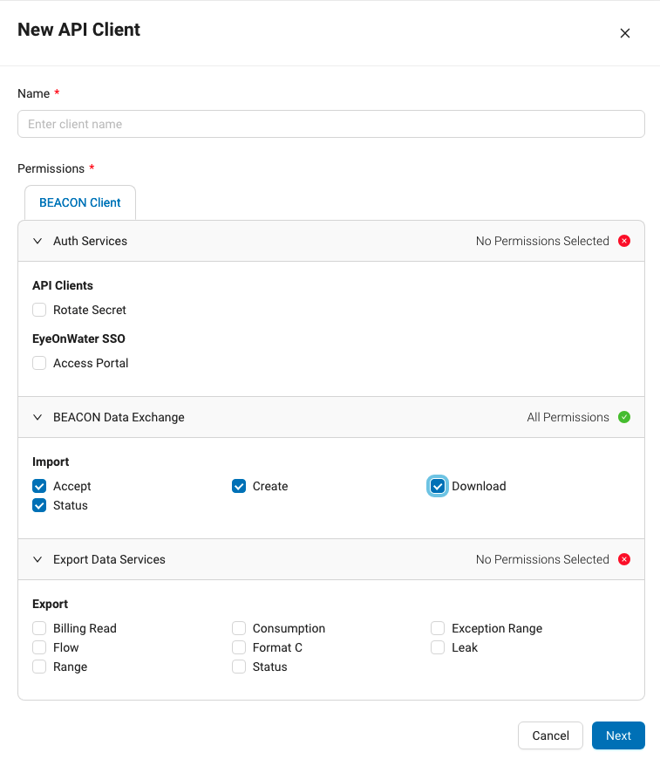Uncheck the Download import permission
The image size is (660, 766).
click(437, 486)
